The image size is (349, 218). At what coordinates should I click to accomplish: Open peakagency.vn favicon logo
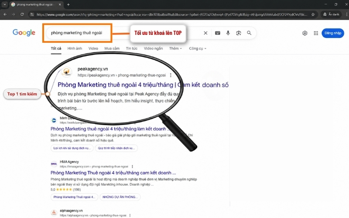pos(66,72)
